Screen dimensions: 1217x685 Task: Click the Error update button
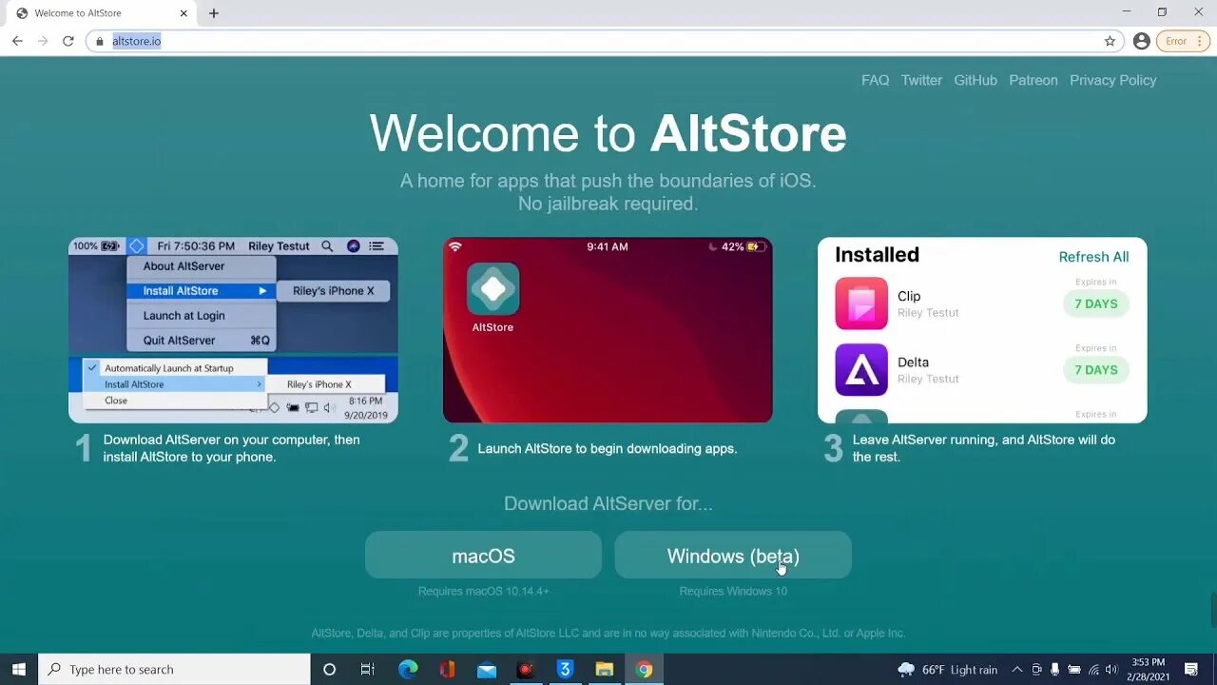(1183, 41)
